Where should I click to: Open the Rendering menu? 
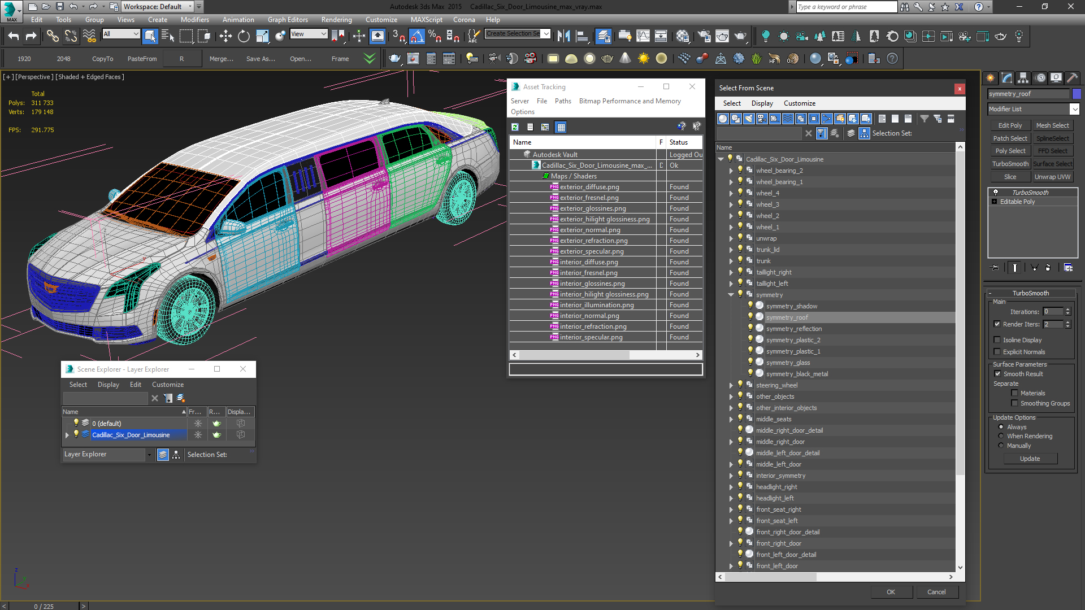tap(336, 20)
